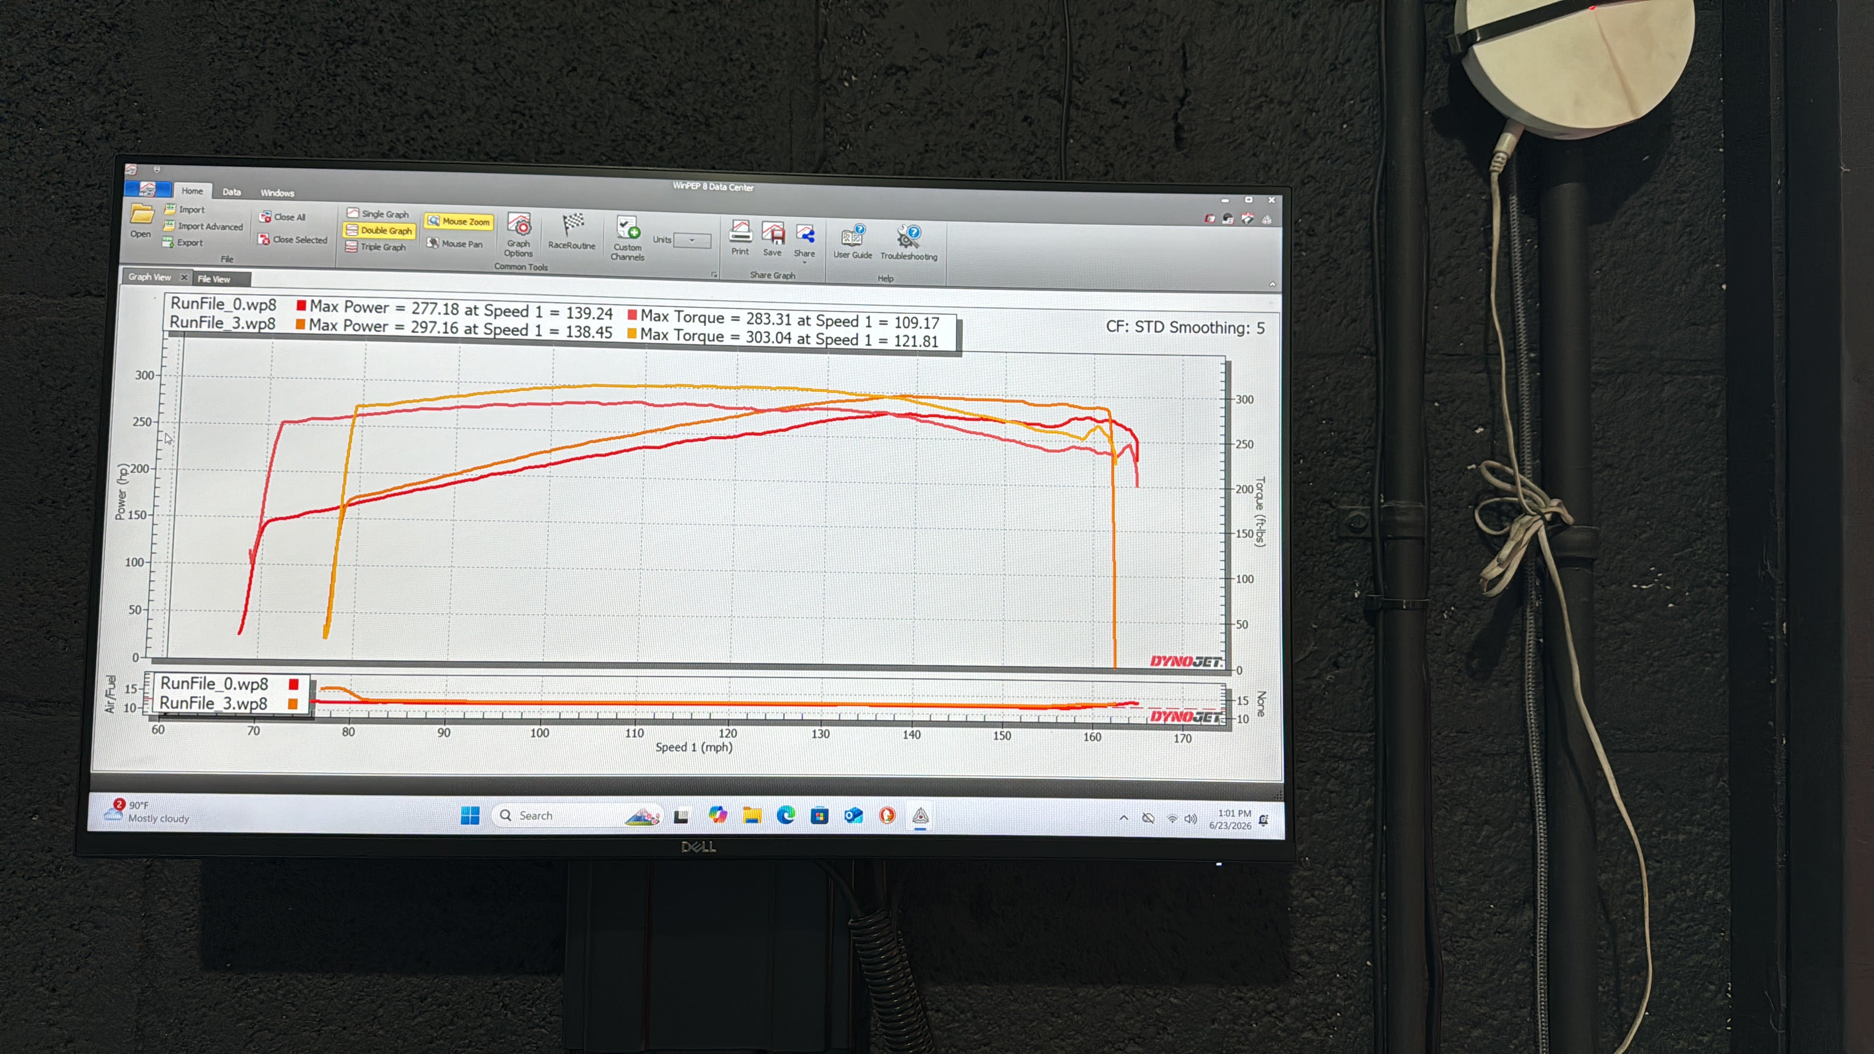Viewport: 1874px width, 1054px height.
Task: Click the 'Power (hp)' axis label
Action: 122,492
